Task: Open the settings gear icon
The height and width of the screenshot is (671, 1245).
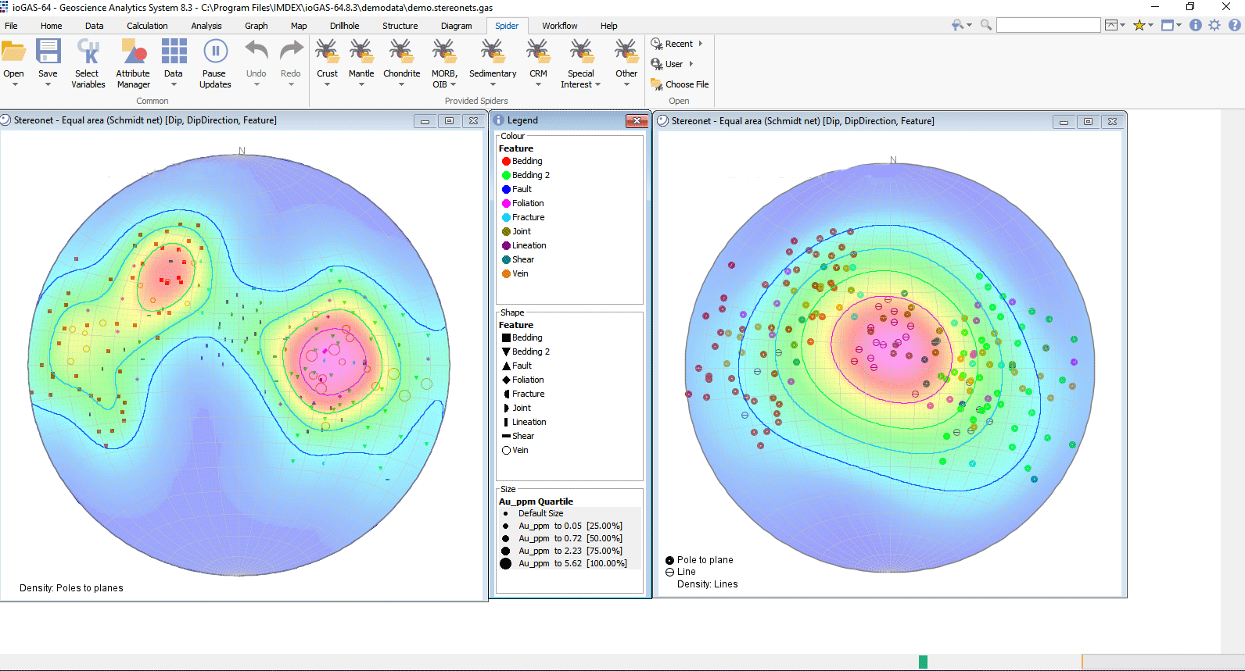Action: 1215,25
